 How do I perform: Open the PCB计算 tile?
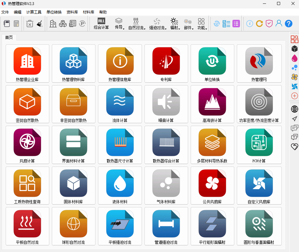pyautogui.click(x=258, y=145)
